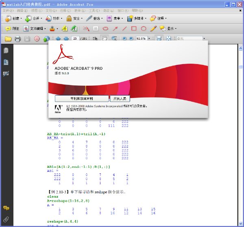Open the 窗口 menu
The width and height of the screenshot is (244, 227).
coord(123,11)
